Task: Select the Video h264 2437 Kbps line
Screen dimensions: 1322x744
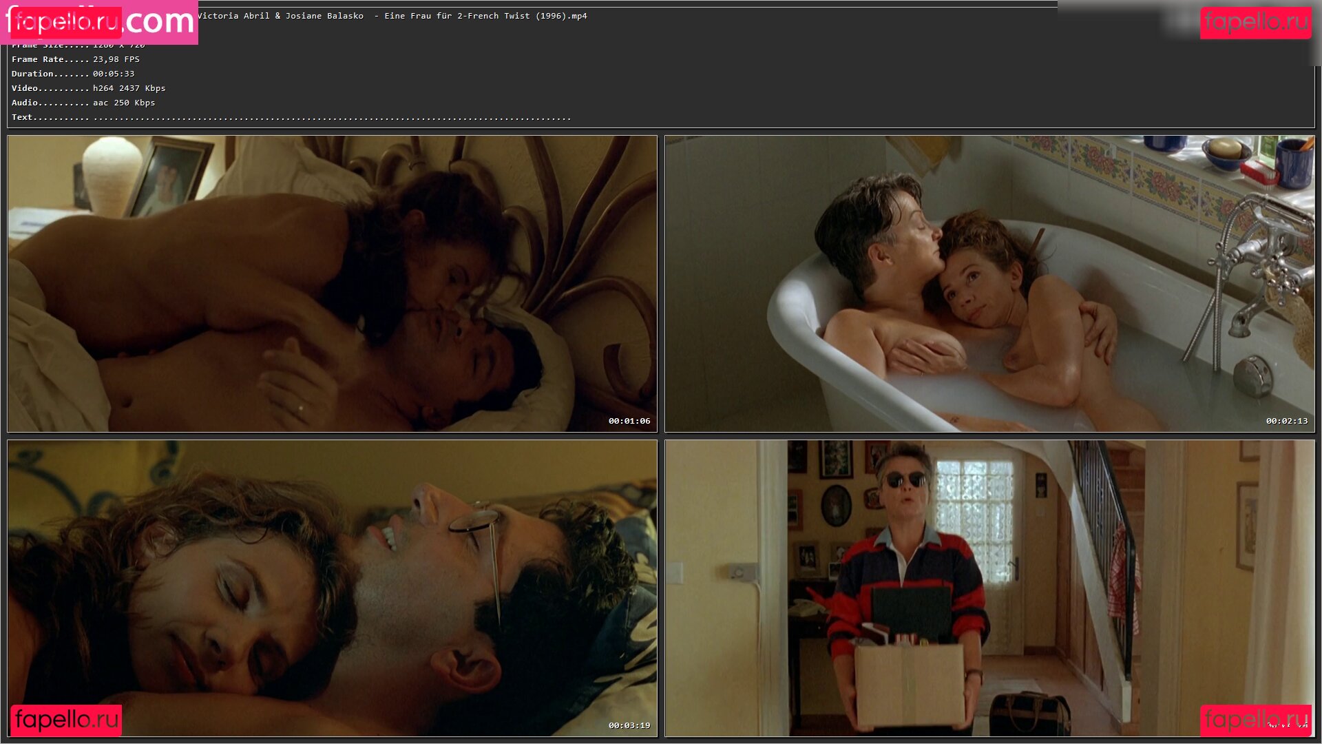Action: pos(89,88)
